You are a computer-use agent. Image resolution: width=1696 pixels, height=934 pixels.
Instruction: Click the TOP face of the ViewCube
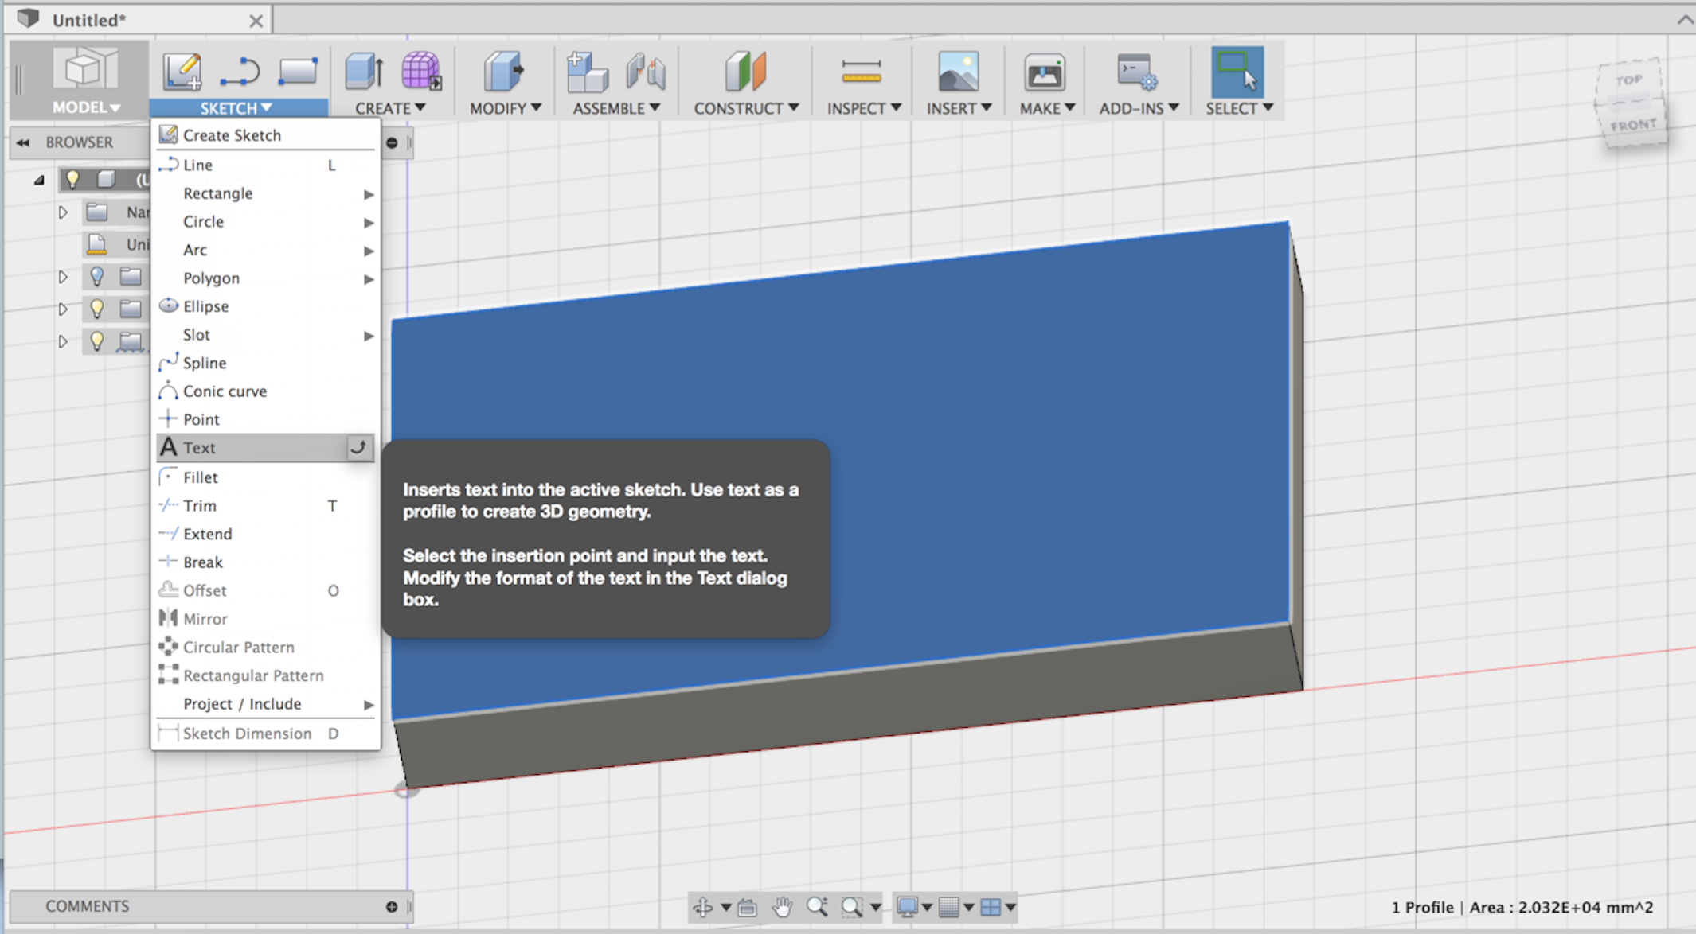1628,80
